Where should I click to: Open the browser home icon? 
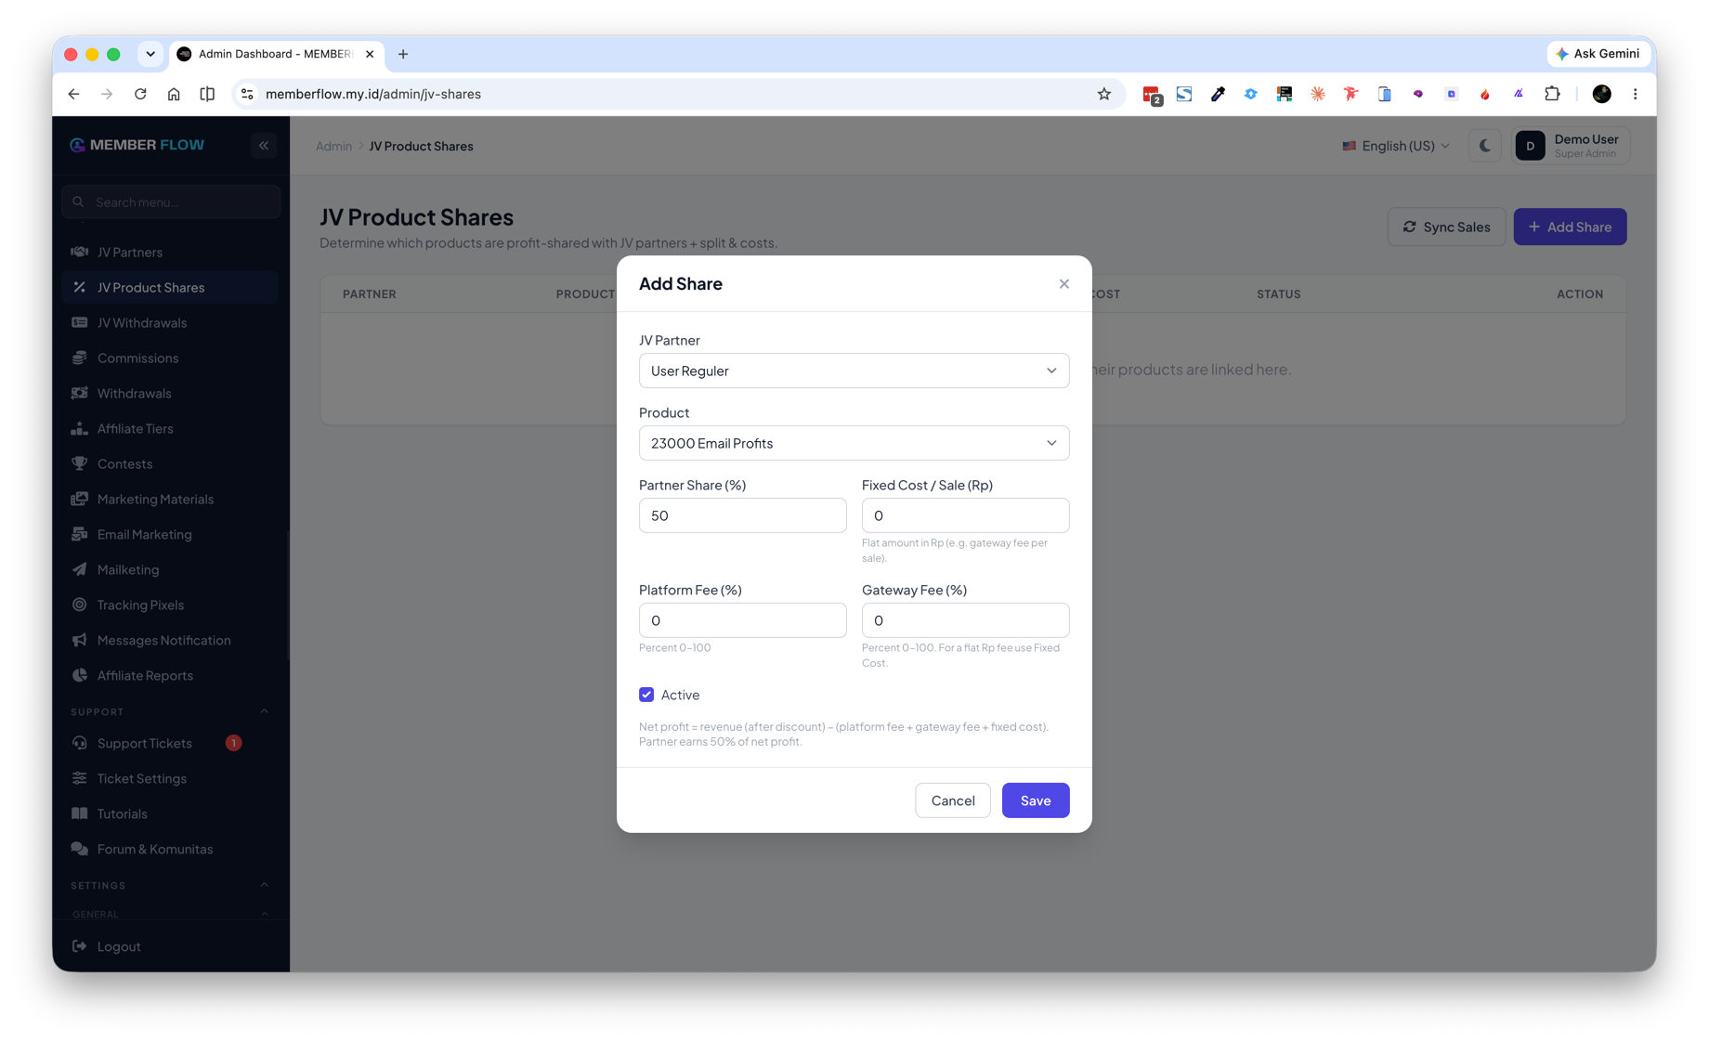tap(174, 94)
